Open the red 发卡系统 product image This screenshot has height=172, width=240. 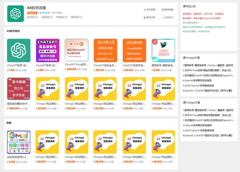click(x=19, y=88)
